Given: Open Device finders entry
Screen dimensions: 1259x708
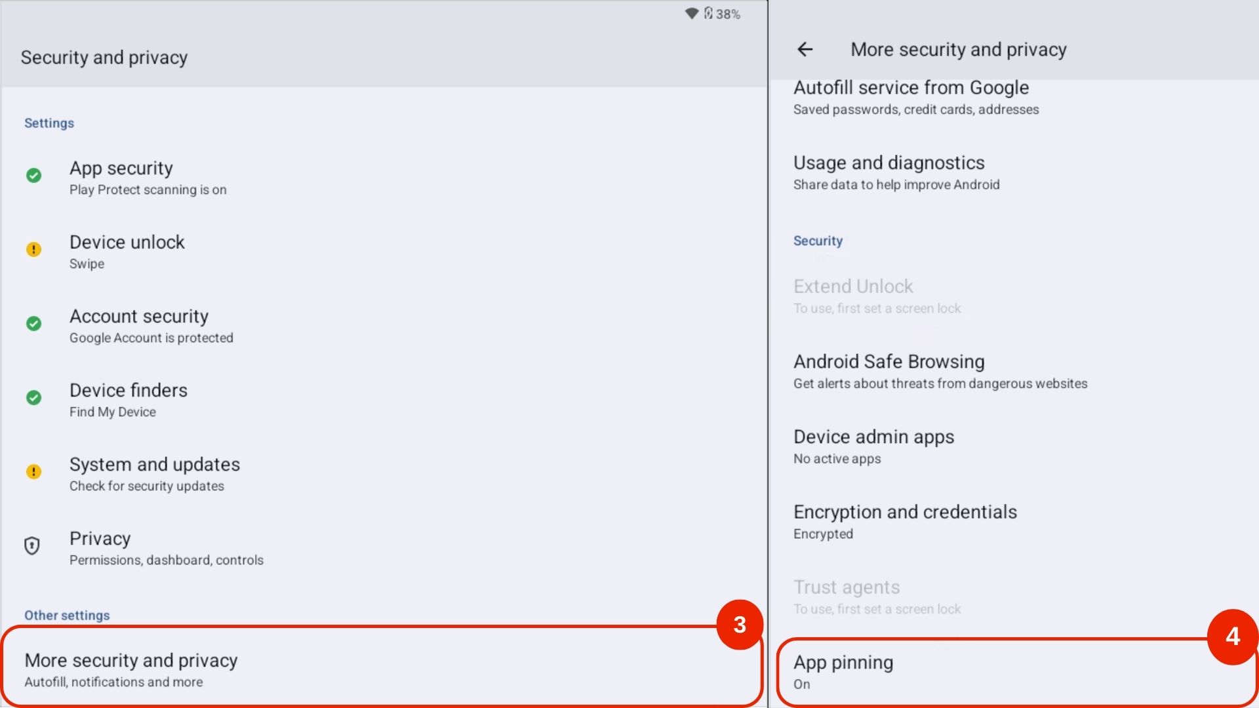Looking at the screenshot, I should click(129, 399).
